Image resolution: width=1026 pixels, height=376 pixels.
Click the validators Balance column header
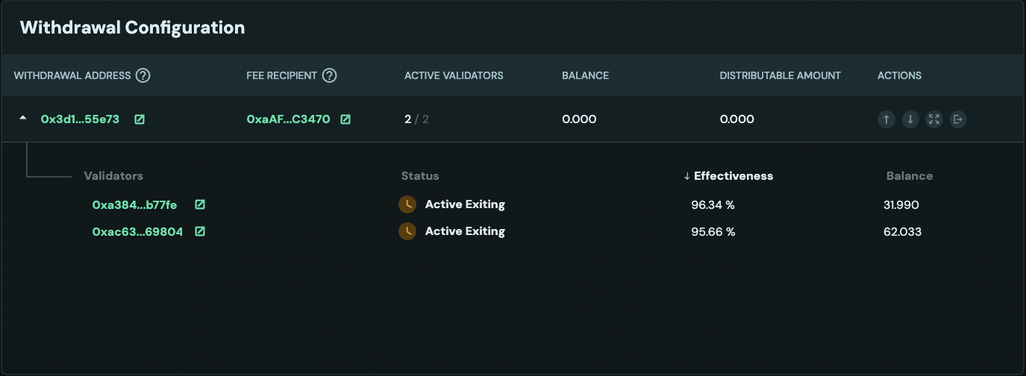pos(910,176)
